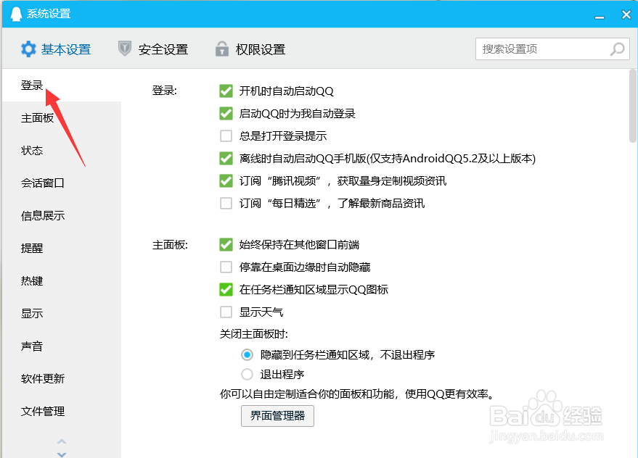The height and width of the screenshot is (458, 638).
Task: Toggle 离线时自动启动QQ手机版 checkbox
Action: click(x=226, y=158)
